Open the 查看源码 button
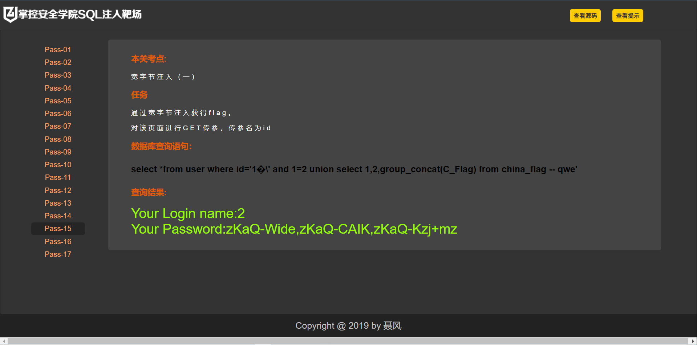Screen dimensions: 697x345 tap(585, 16)
